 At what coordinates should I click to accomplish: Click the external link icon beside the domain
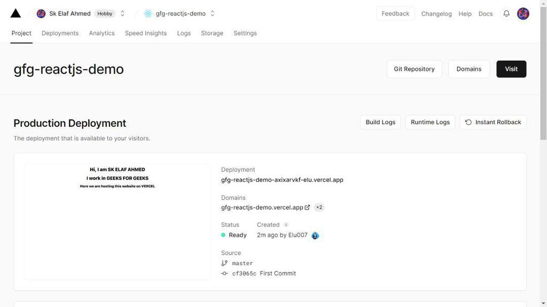307,207
